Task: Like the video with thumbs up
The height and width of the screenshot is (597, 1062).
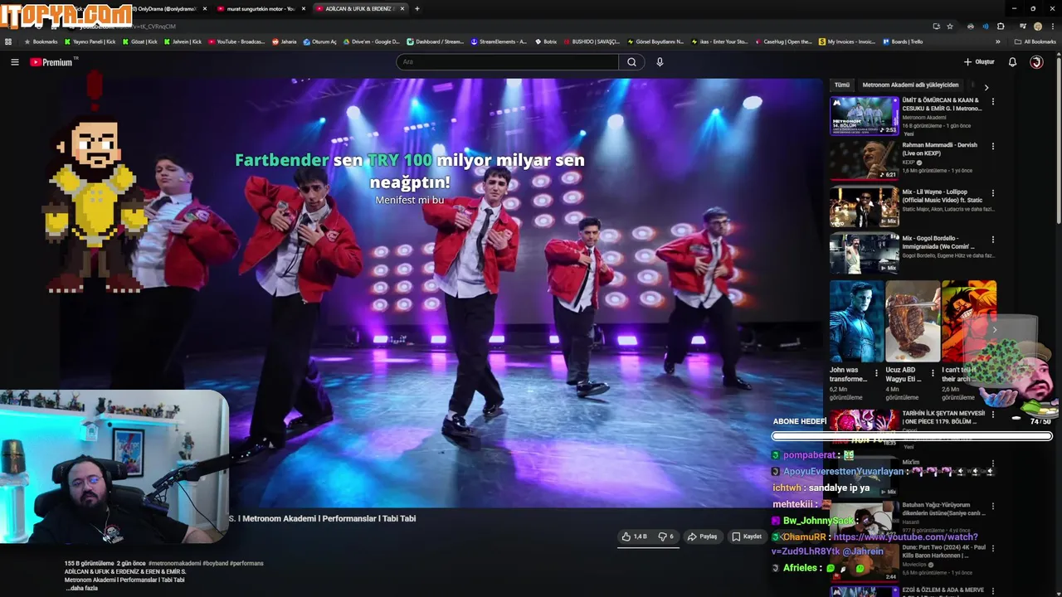Action: 635,536
